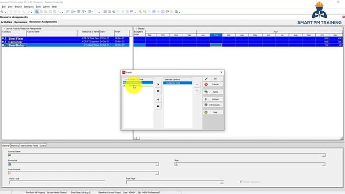This screenshot has width=345, height=194.
Task: Click the zoom out toolbar icon
Action: tap(145, 12)
